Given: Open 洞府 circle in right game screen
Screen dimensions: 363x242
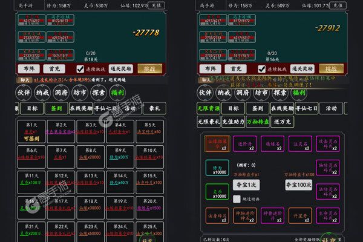Looking at the screenshot, I should point(243,93).
